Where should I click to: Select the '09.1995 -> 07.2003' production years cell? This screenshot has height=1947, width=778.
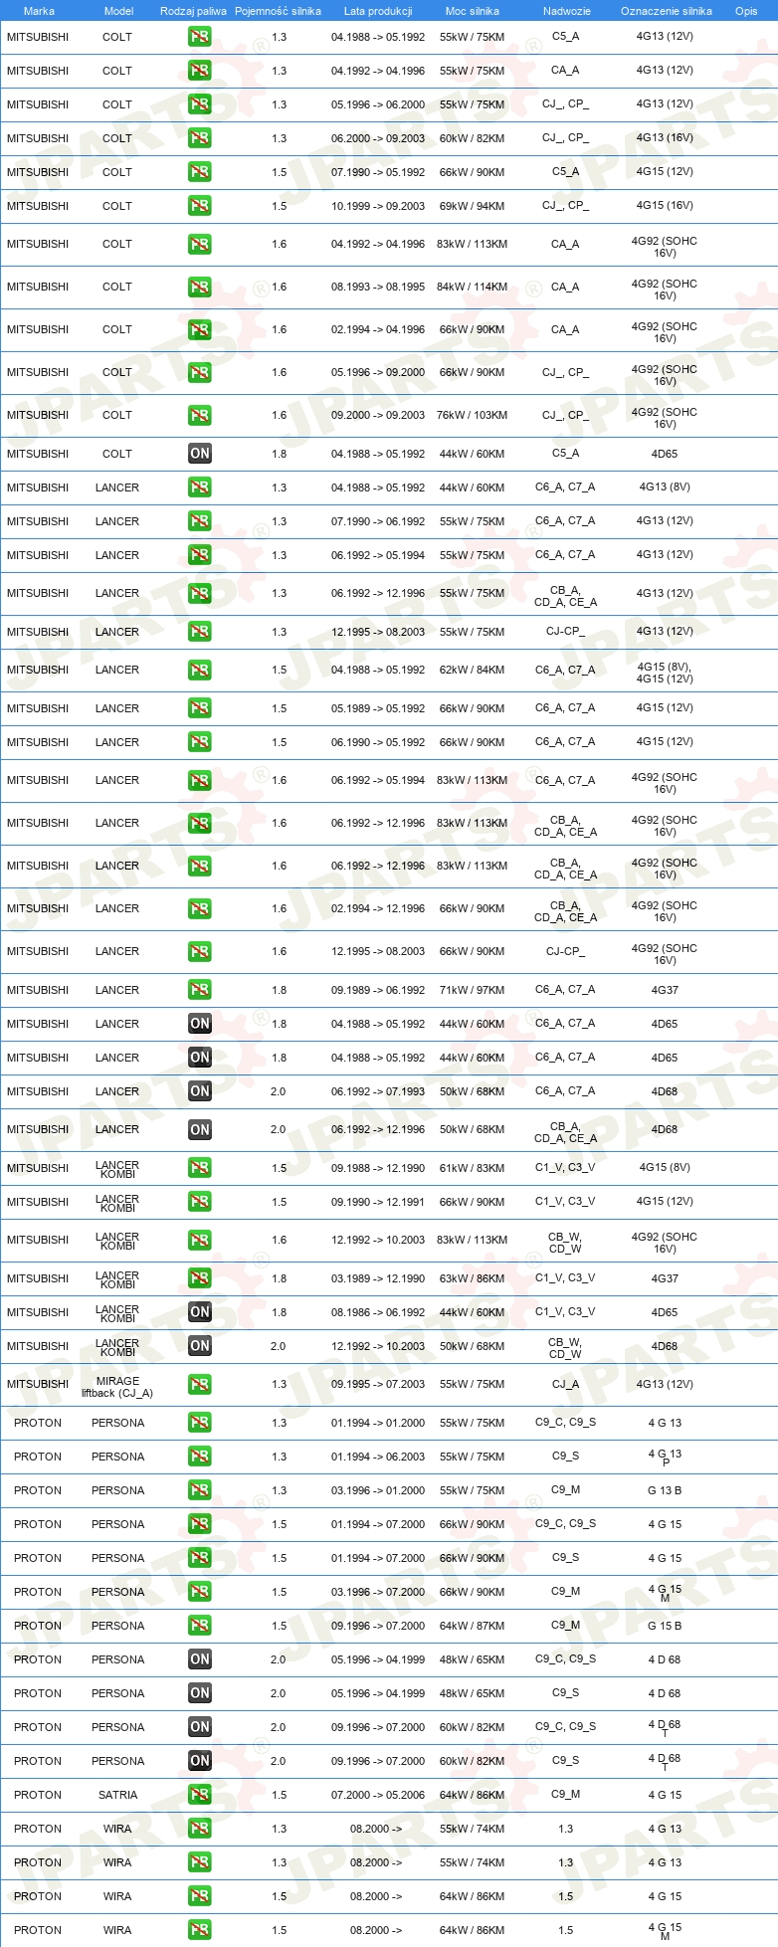pos(378,1384)
